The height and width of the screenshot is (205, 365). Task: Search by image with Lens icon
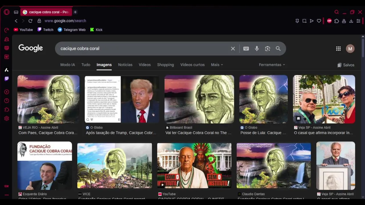267,49
